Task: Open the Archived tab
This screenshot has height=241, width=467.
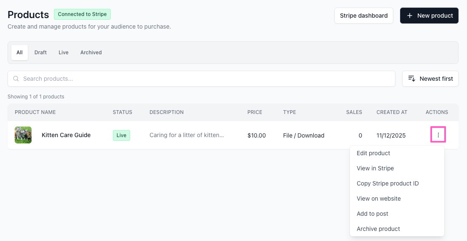Action: click(x=91, y=53)
